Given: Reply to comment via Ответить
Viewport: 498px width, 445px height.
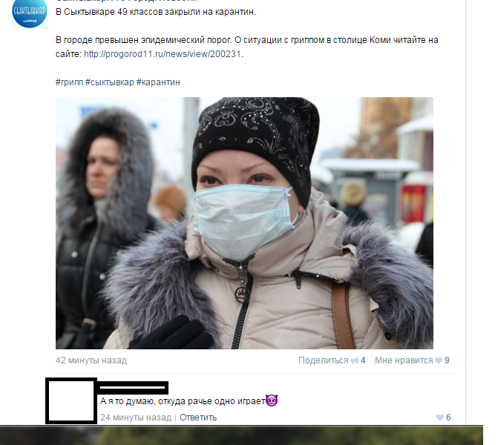Looking at the screenshot, I should 198,418.
